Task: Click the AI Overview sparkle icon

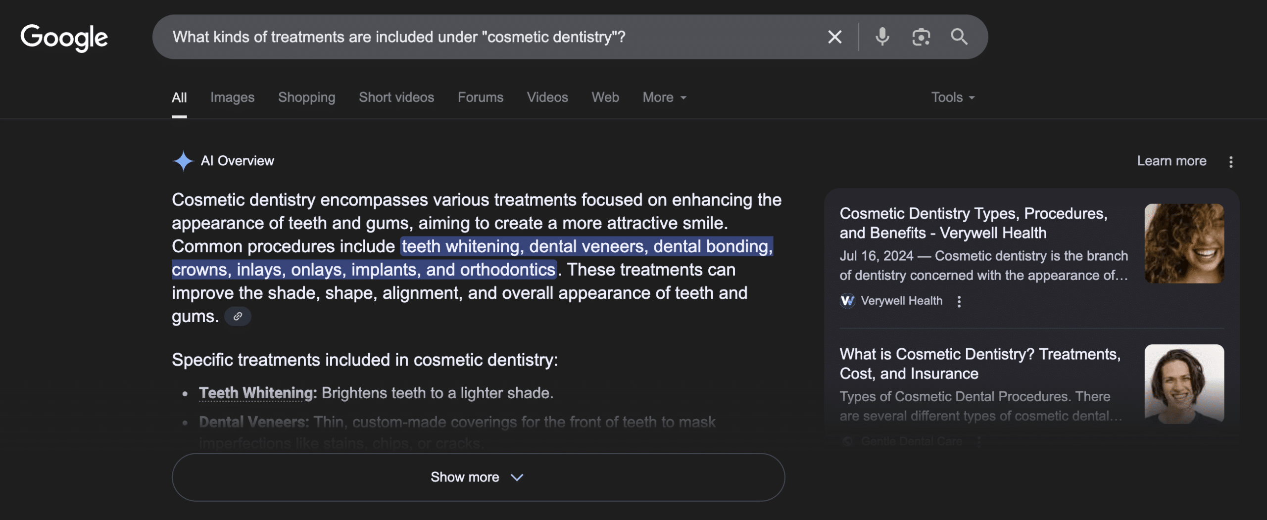Action: coord(183,161)
